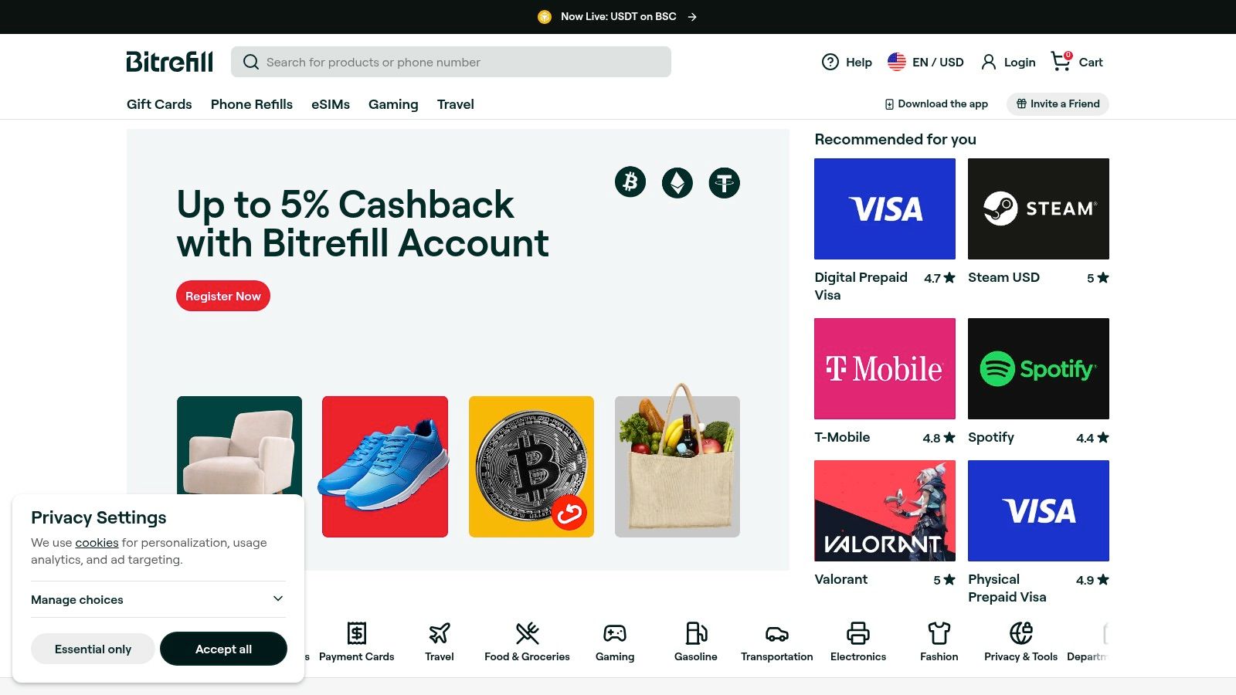This screenshot has width=1236, height=695.
Task: Choose Essential only cookies
Action: (93, 649)
